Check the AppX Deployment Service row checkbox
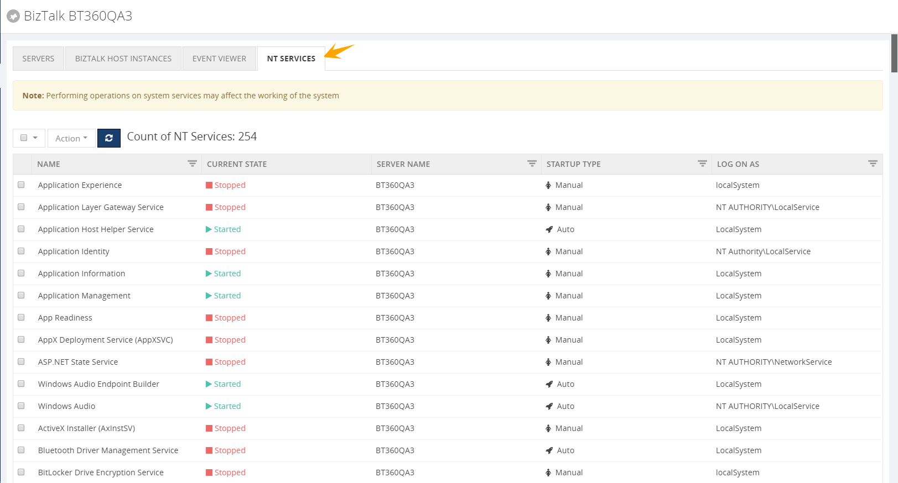The height and width of the screenshot is (483, 898). pos(21,339)
